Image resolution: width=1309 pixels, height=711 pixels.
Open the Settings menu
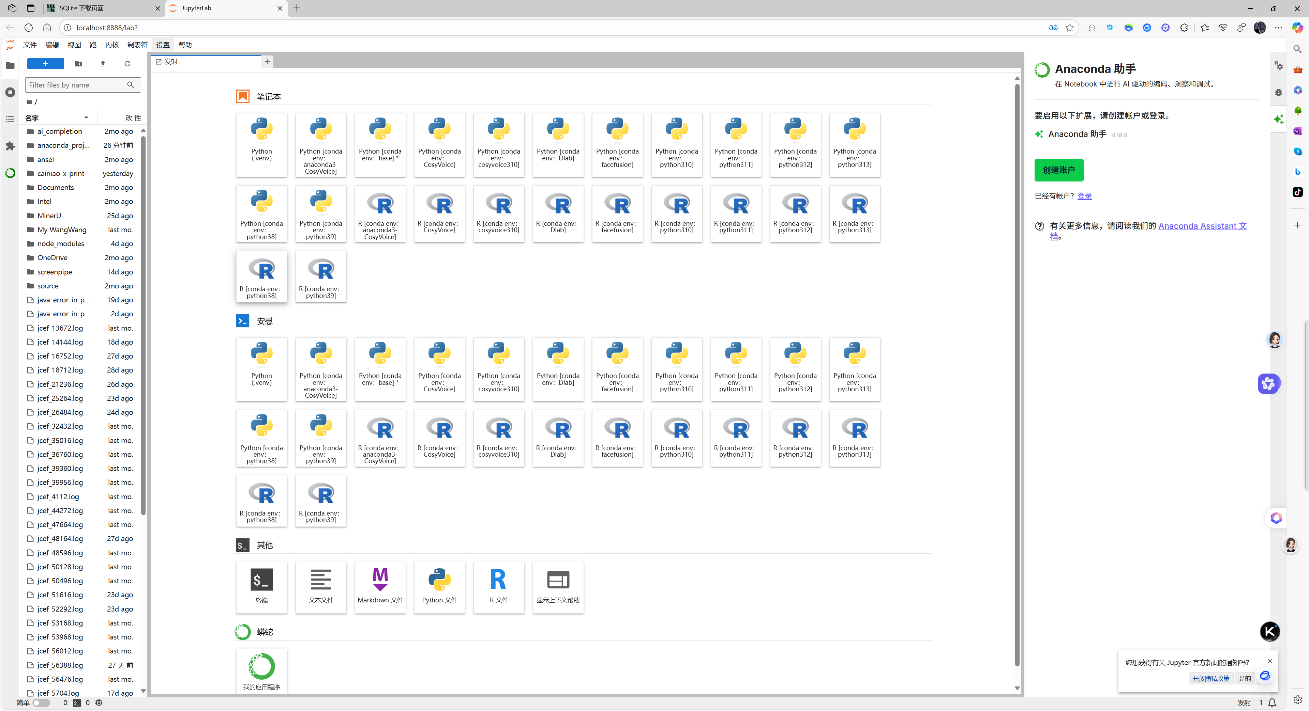163,45
